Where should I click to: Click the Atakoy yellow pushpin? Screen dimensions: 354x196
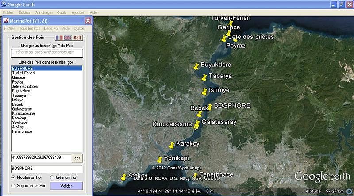(x=123, y=177)
